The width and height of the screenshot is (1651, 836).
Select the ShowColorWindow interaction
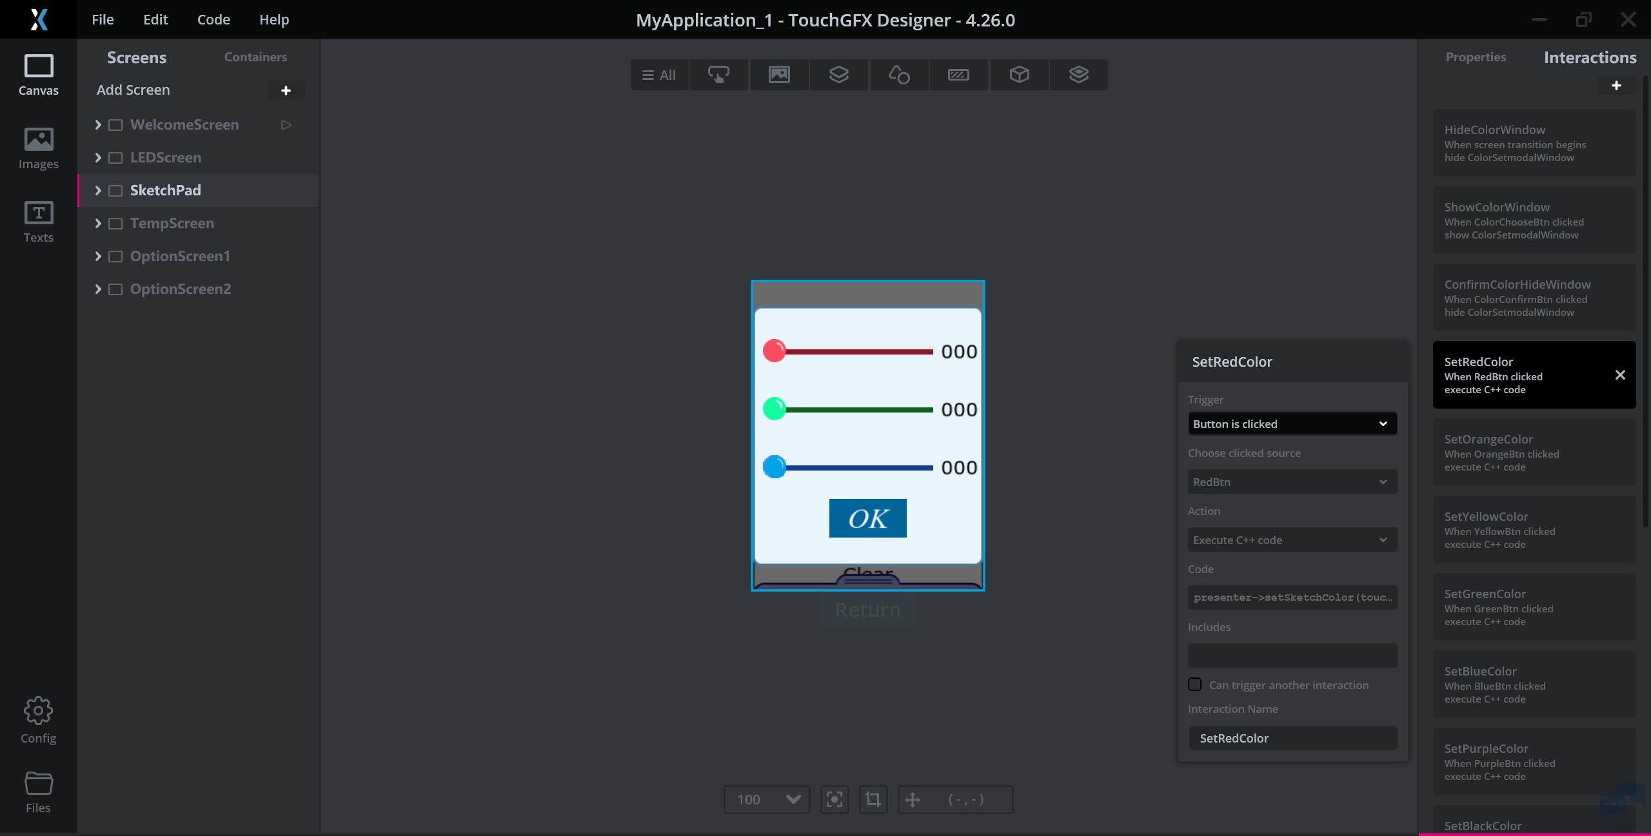pyautogui.click(x=1534, y=220)
